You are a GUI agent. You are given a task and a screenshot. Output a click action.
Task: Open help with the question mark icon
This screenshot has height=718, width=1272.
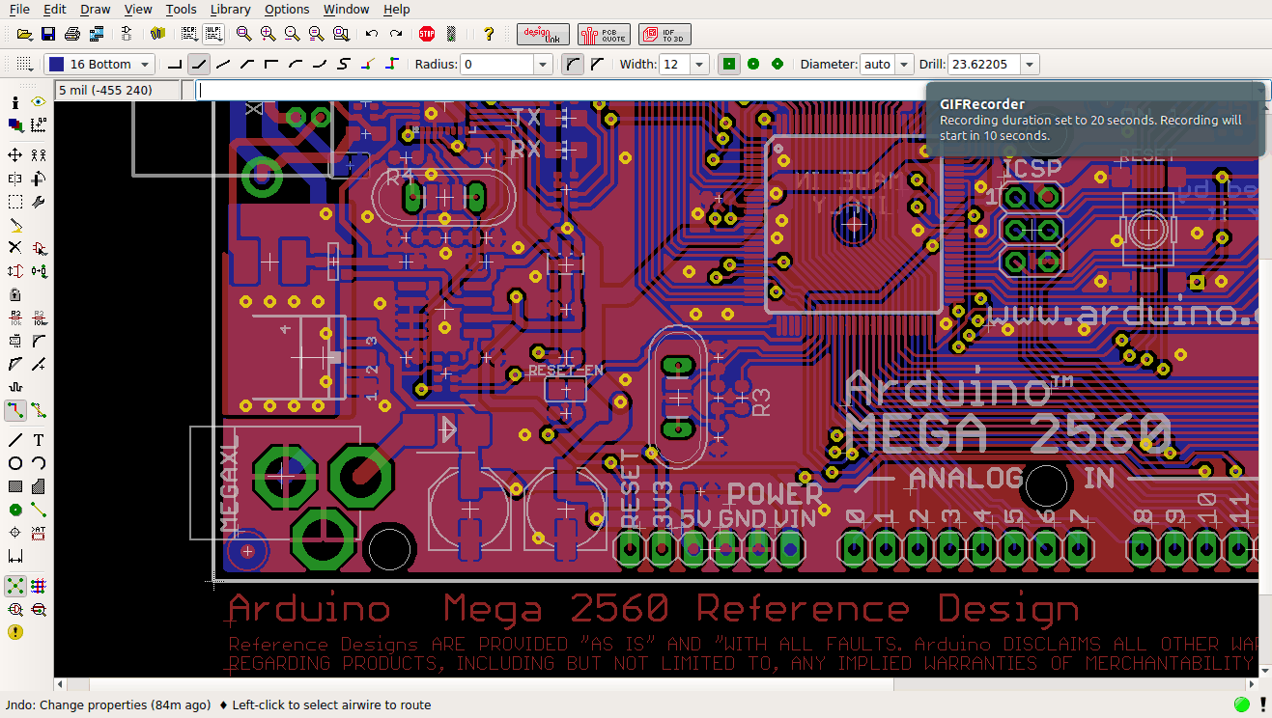[x=489, y=34]
